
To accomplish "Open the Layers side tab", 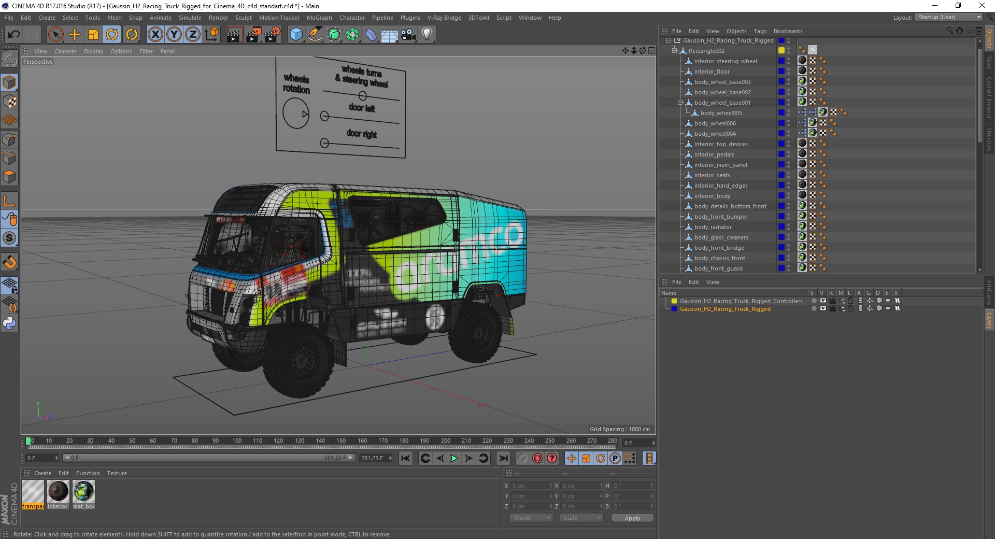I will (989, 320).
